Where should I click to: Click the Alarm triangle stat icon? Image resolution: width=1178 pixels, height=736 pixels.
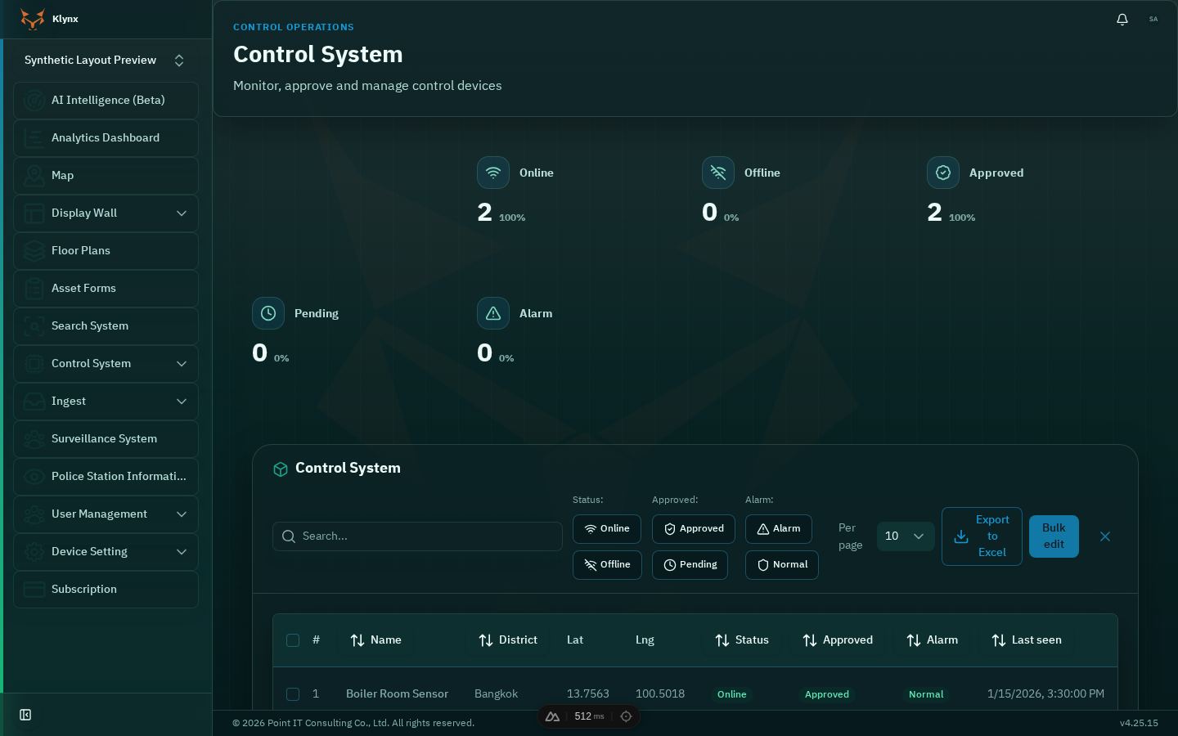493,313
